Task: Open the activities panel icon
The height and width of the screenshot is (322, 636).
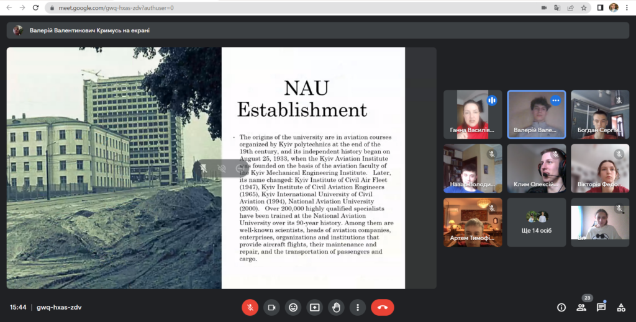Action: pos(621,307)
